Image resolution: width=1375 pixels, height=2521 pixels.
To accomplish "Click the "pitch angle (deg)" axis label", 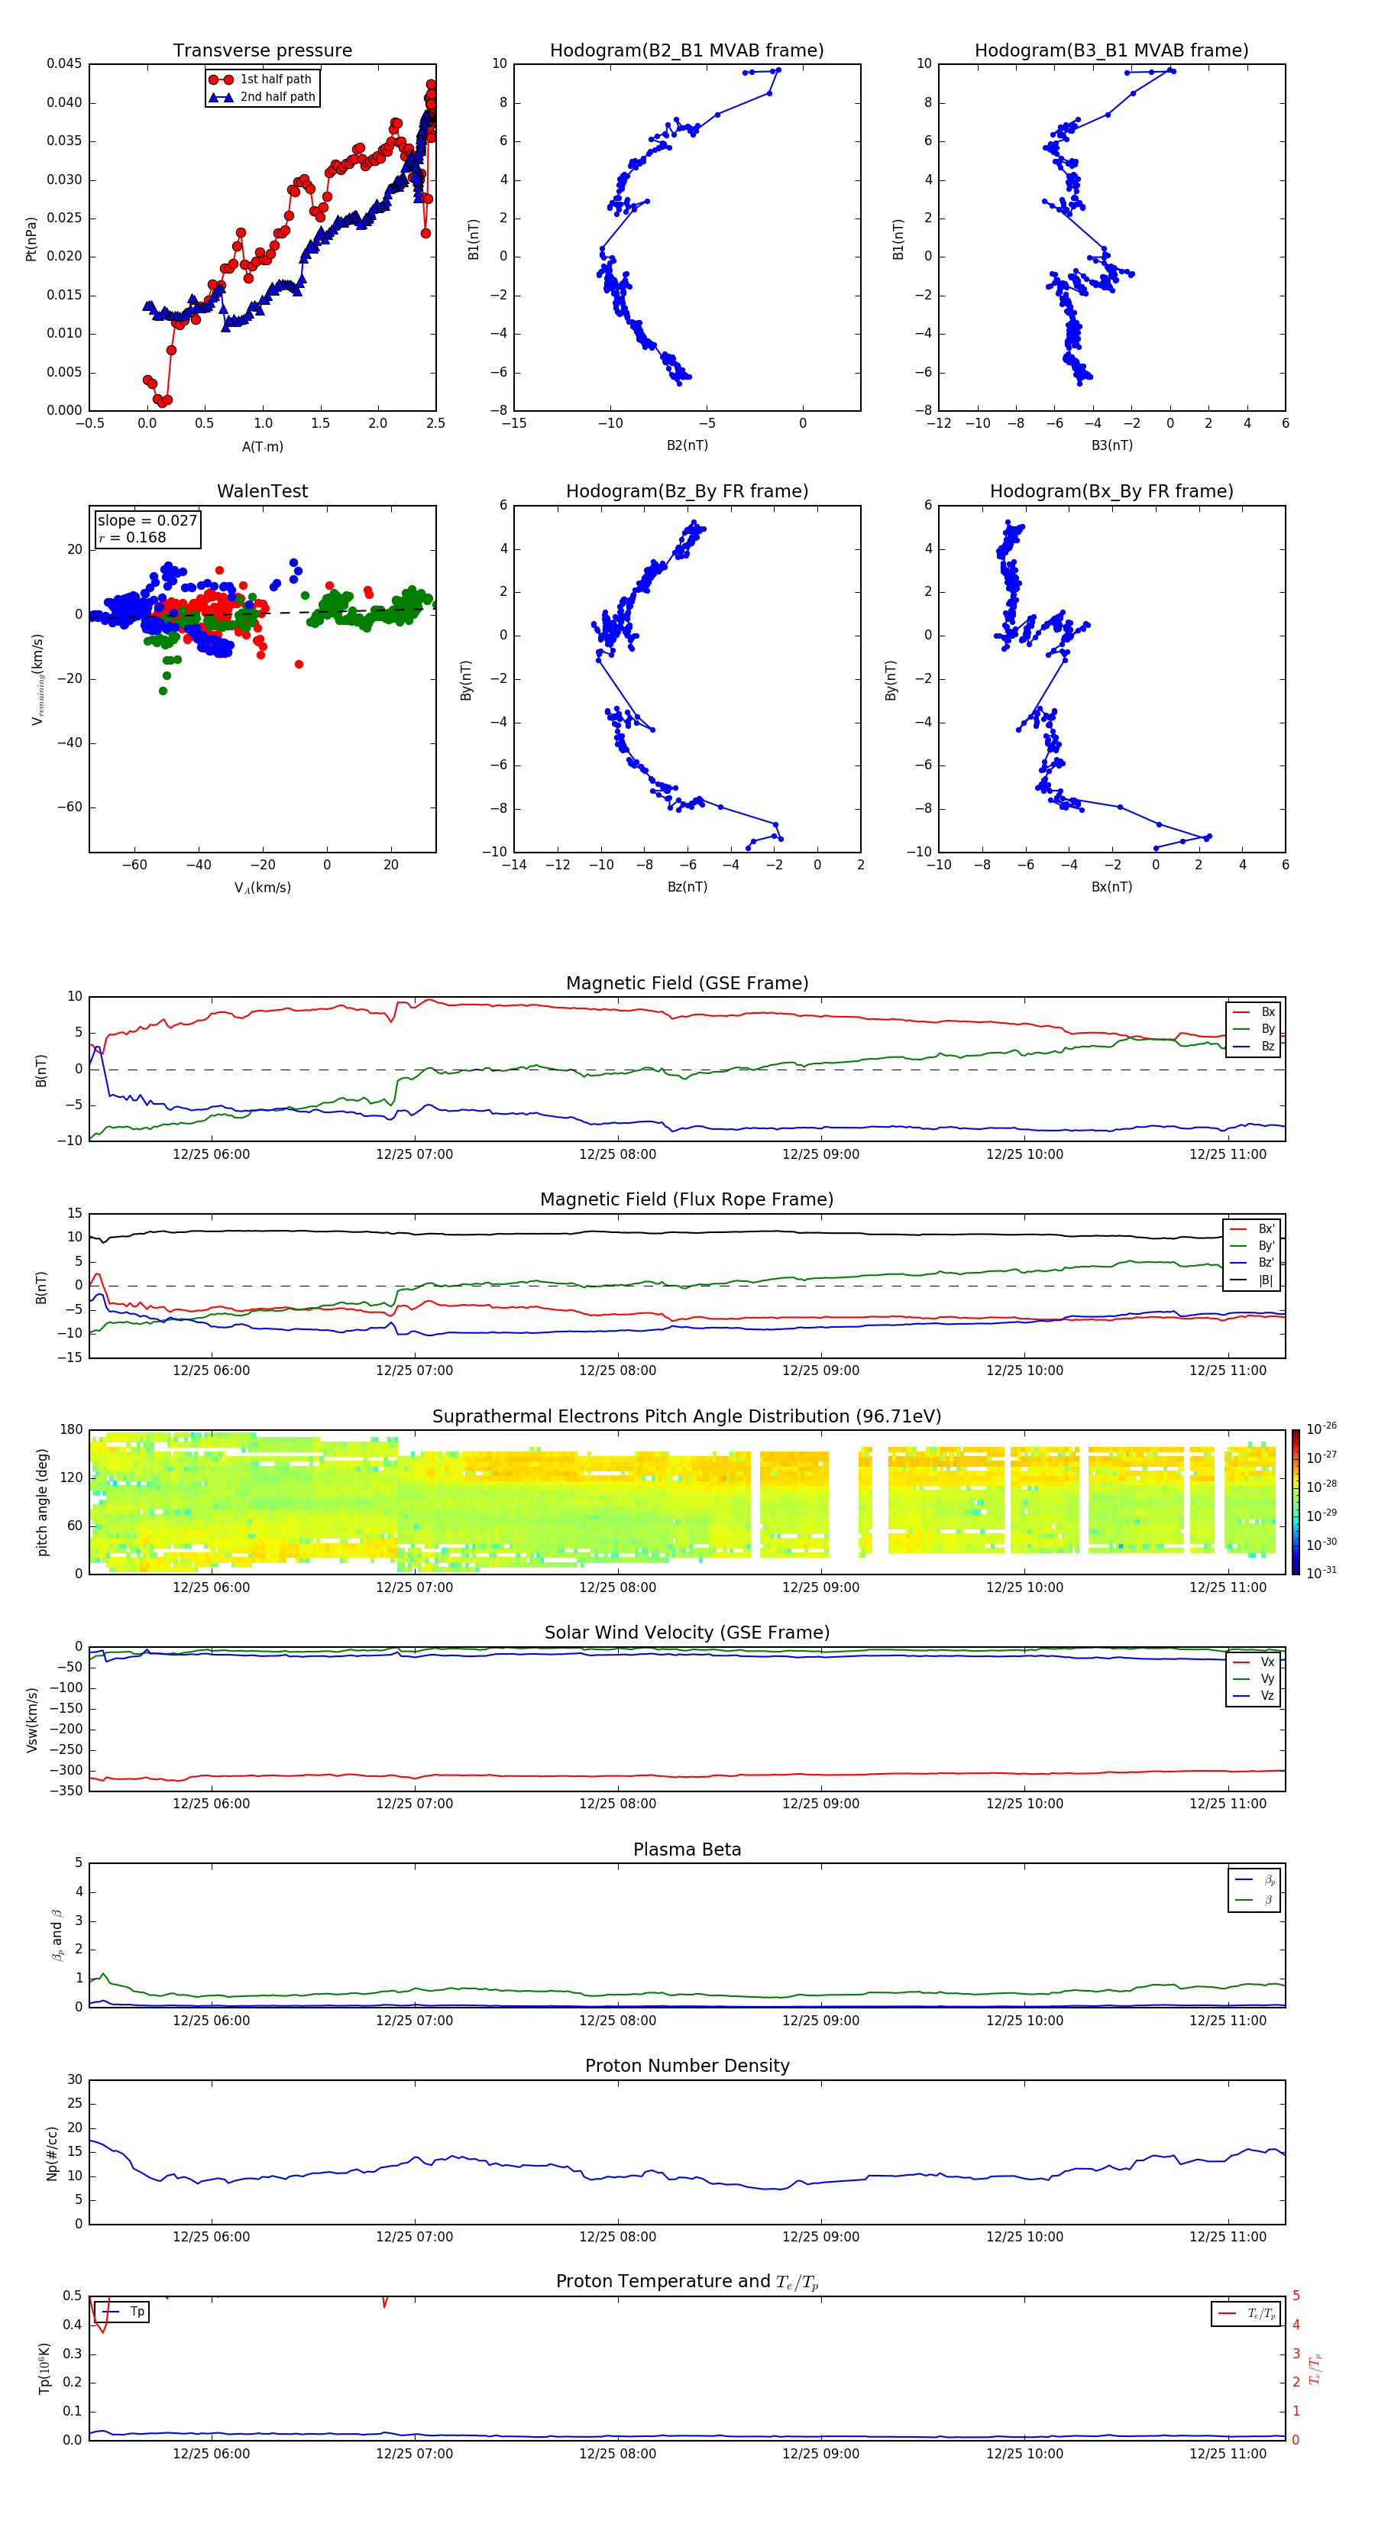I will click(42, 1502).
